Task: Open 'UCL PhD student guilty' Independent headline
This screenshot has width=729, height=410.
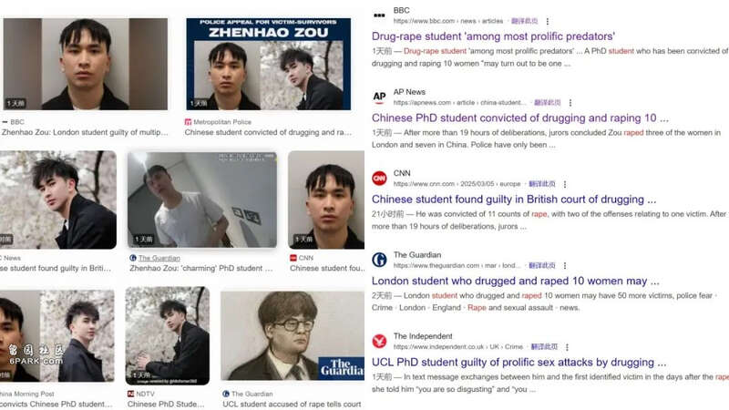Action: pos(519,362)
